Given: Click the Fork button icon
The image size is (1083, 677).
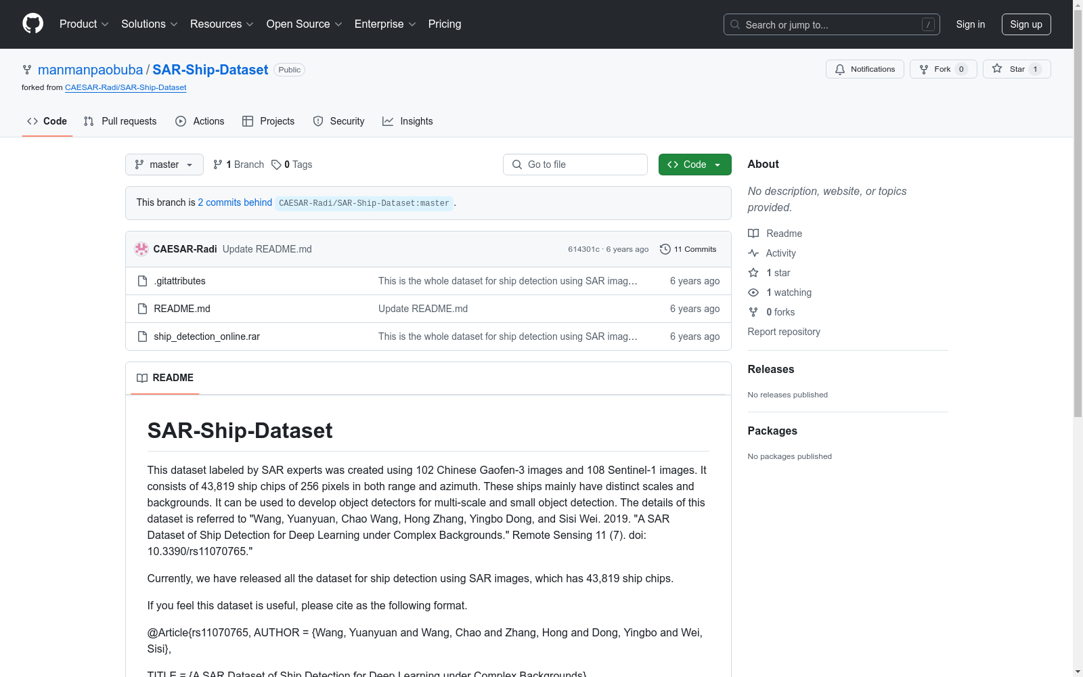Looking at the screenshot, I should (x=924, y=69).
